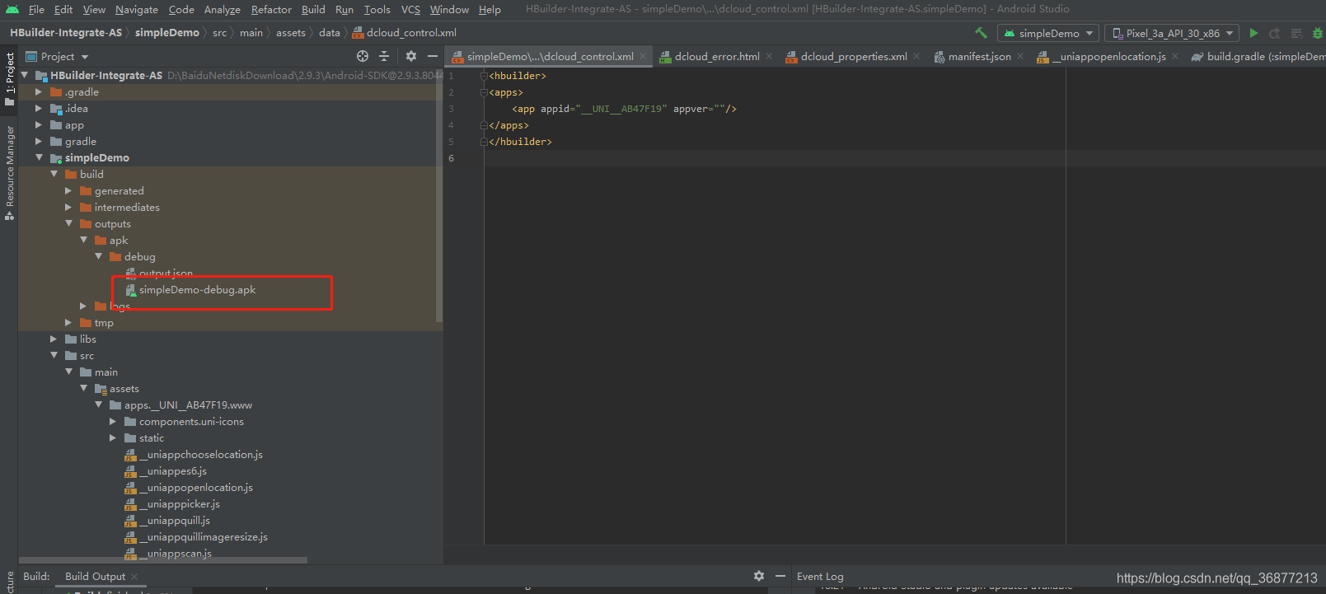Screen dimensions: 1326x594
Task: Open the Build menu
Action: (313, 10)
